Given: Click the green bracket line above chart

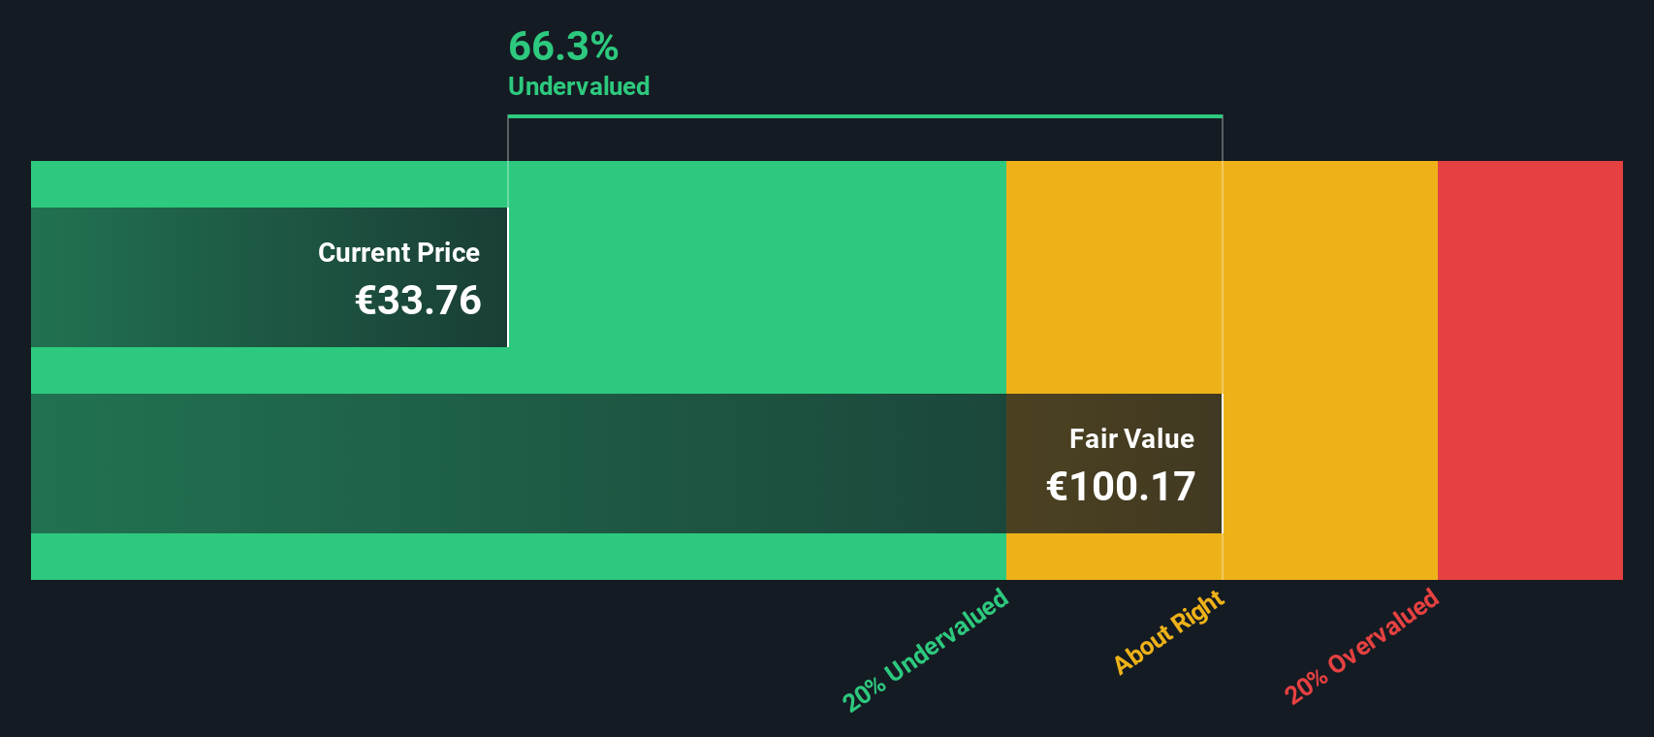Looking at the screenshot, I should [865, 116].
